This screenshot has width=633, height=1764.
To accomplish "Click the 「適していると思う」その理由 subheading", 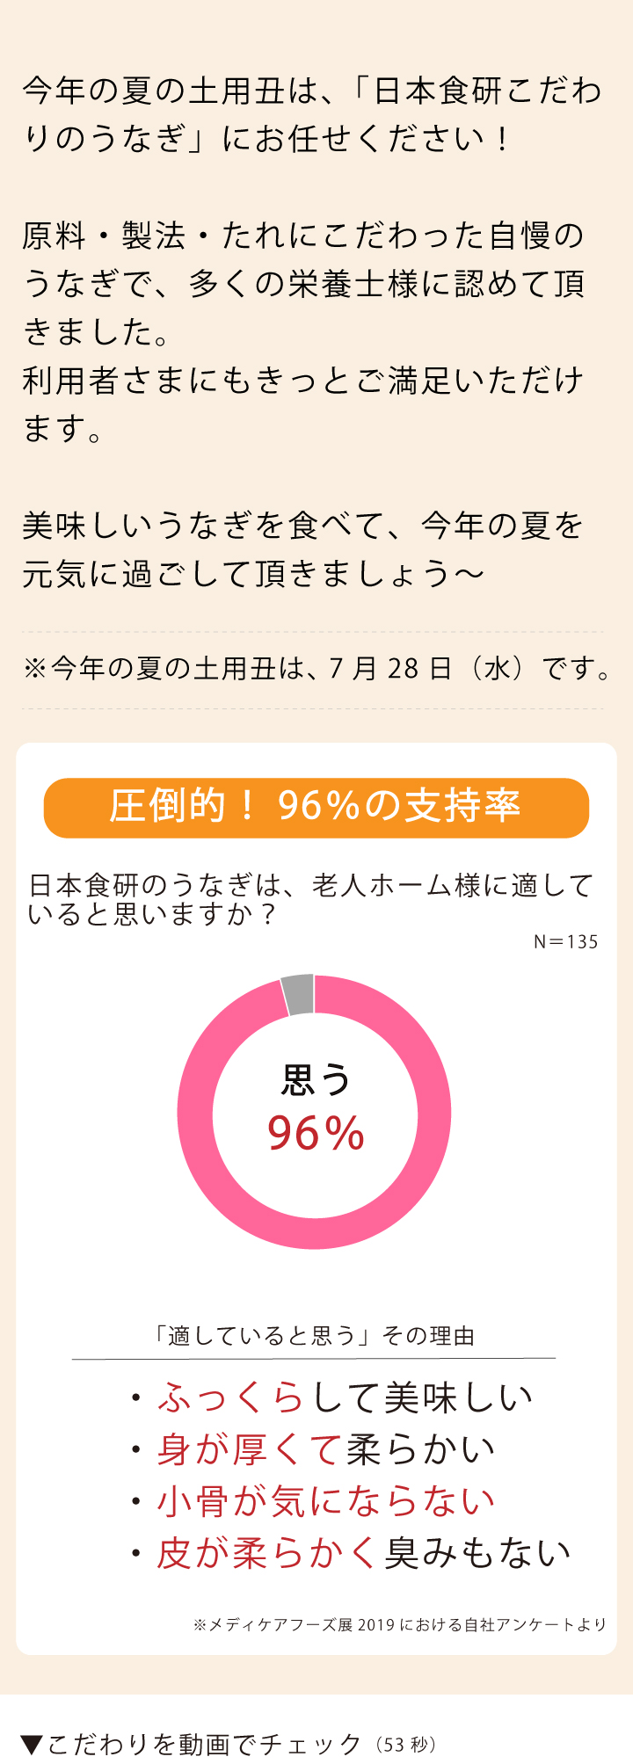I will (314, 1336).
